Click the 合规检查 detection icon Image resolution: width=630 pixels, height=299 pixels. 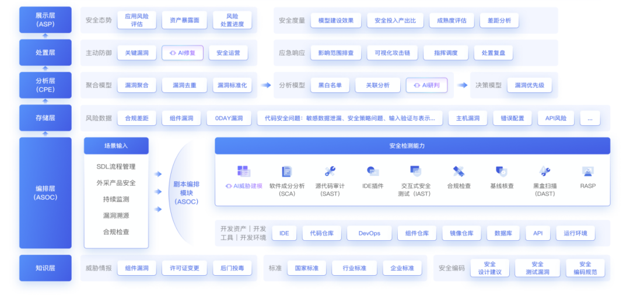[459, 171]
